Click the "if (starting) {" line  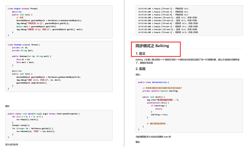[x=159, y=106]
